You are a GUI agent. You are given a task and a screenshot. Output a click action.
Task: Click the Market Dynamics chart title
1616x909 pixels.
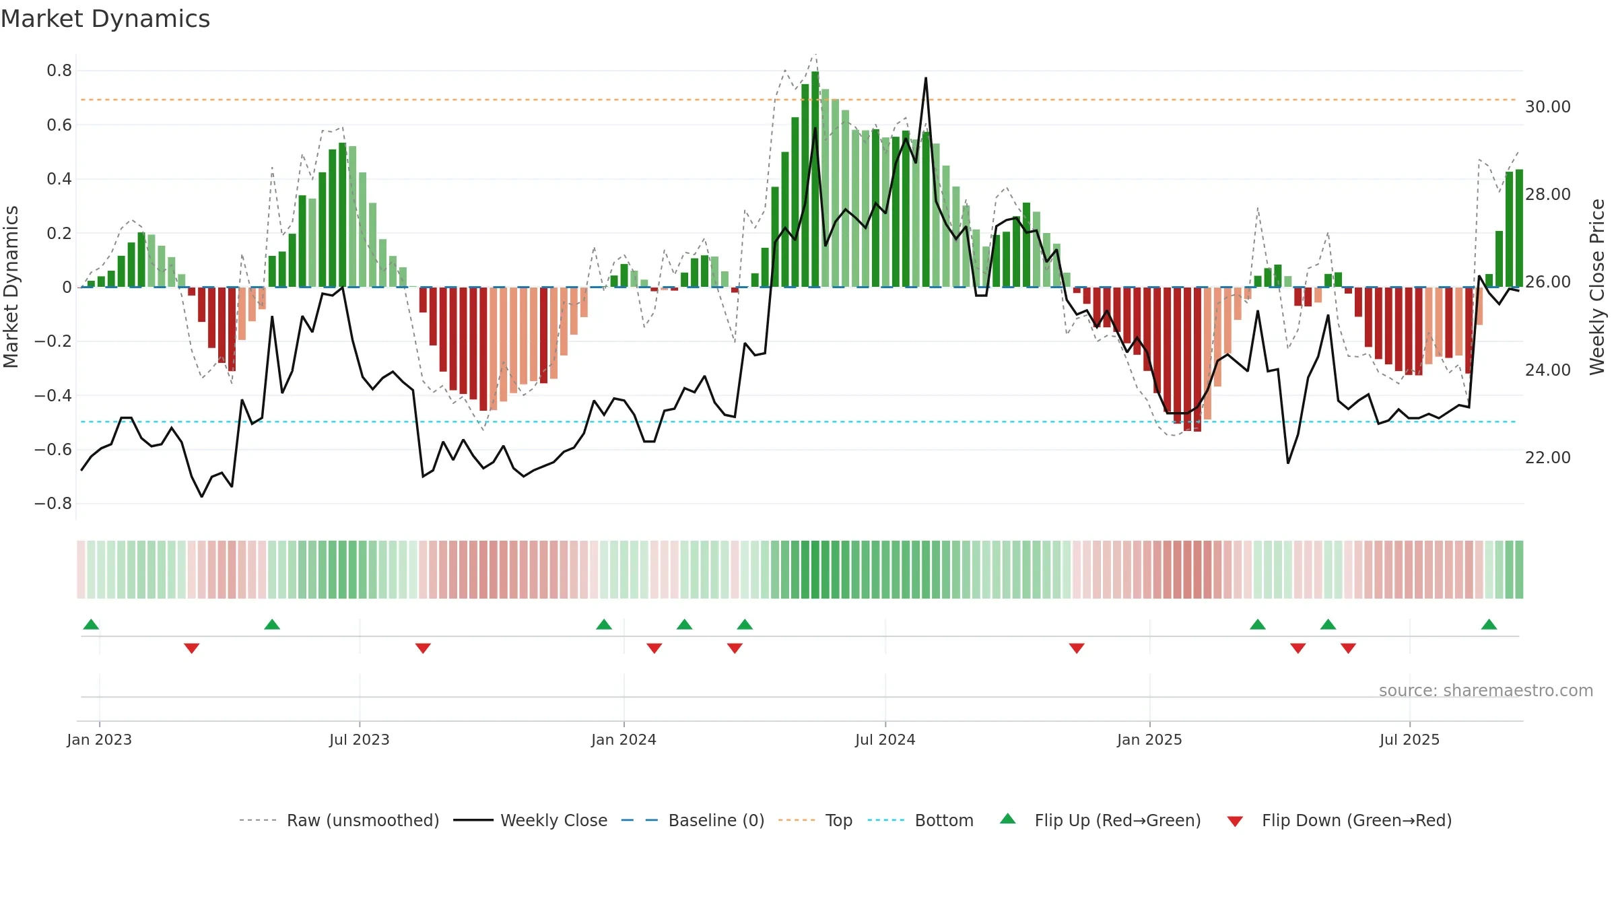pyautogui.click(x=105, y=19)
